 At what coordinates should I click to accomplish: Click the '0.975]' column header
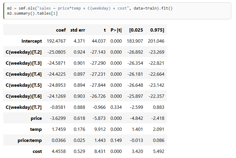157,30
